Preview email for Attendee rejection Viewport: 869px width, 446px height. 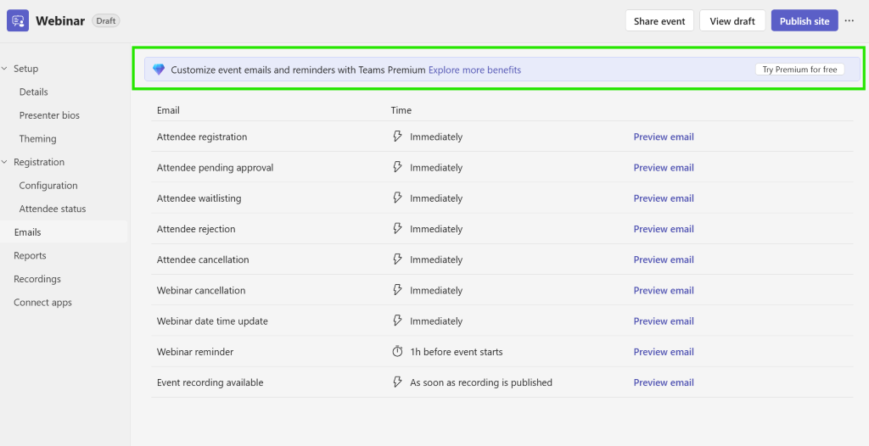pyautogui.click(x=664, y=229)
